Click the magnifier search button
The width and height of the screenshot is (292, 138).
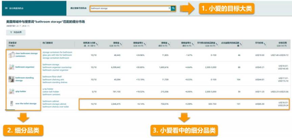(x=173, y=8)
